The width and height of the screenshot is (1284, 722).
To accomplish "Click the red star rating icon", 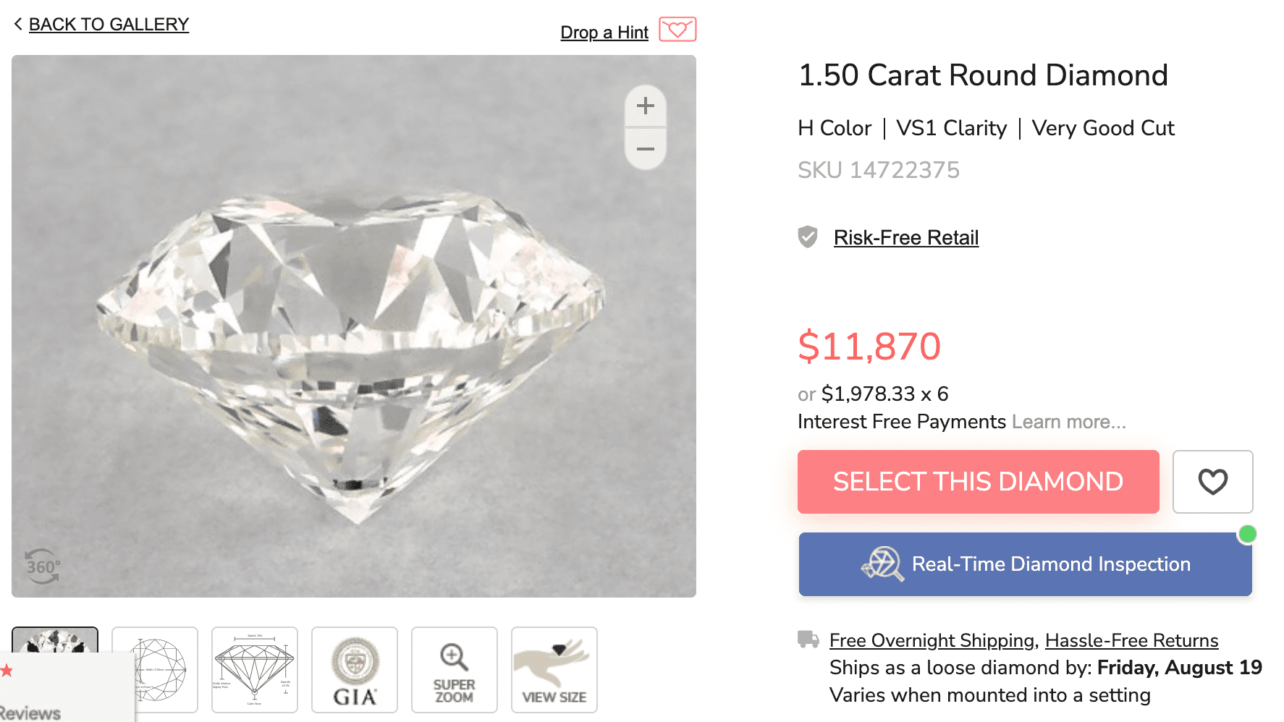I will 6,670.
